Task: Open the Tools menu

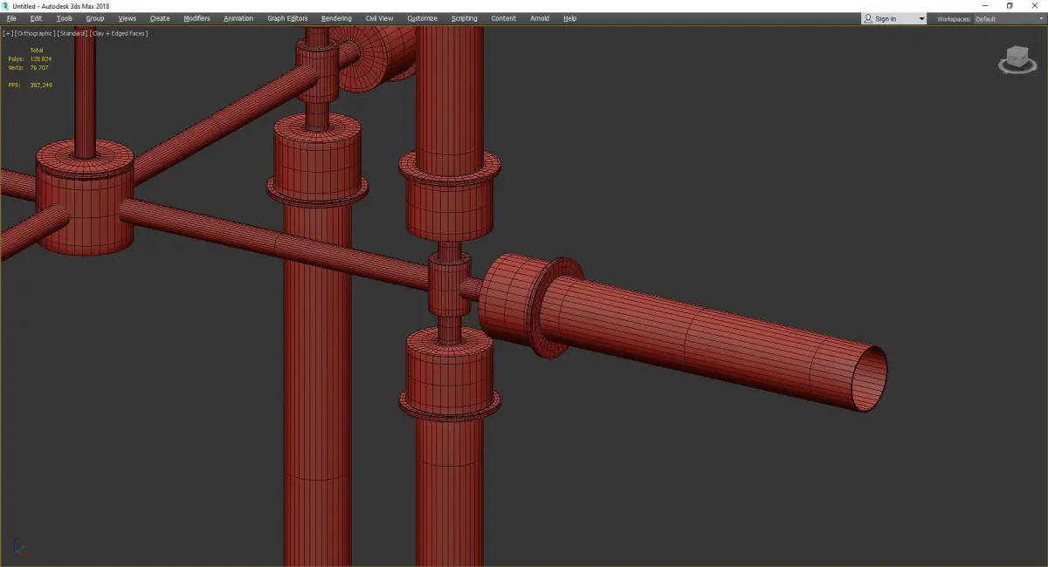Action: pos(65,18)
